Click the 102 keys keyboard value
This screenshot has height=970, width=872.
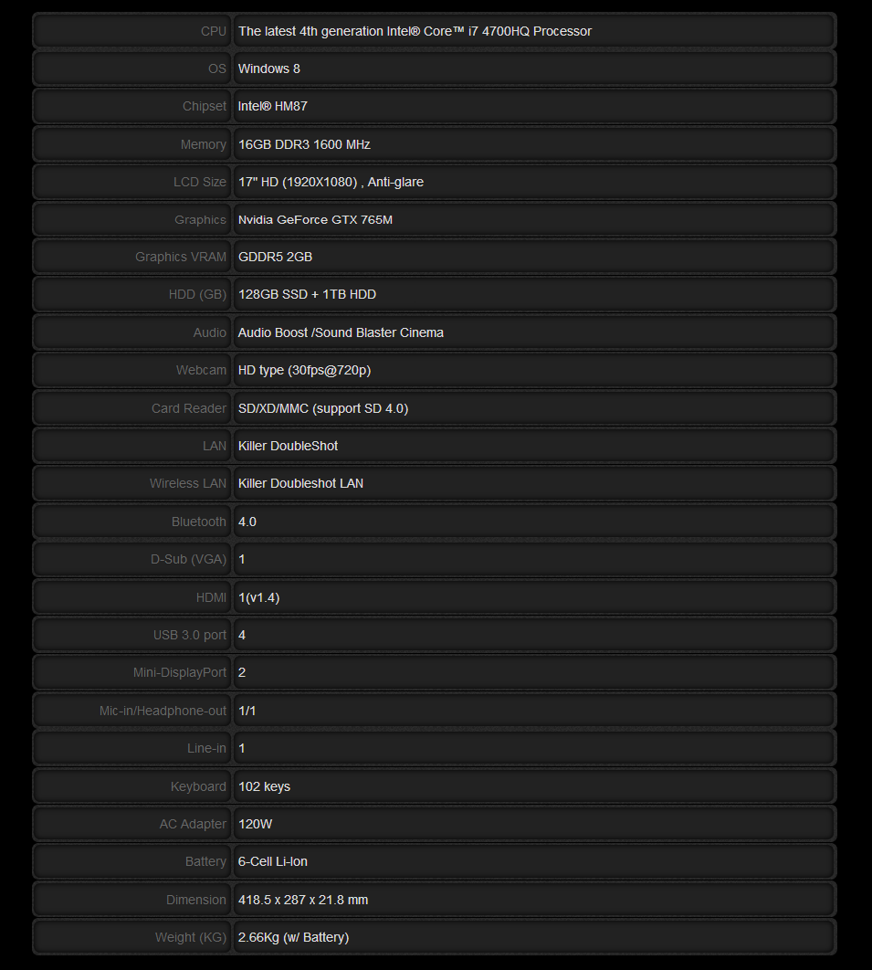(264, 786)
